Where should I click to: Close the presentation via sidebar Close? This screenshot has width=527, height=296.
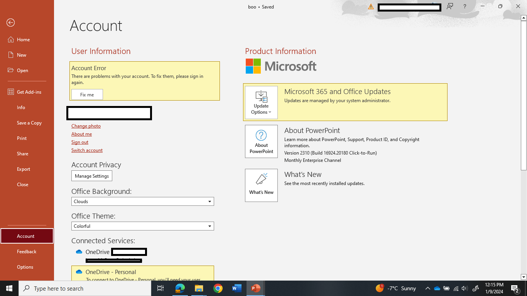click(27, 185)
